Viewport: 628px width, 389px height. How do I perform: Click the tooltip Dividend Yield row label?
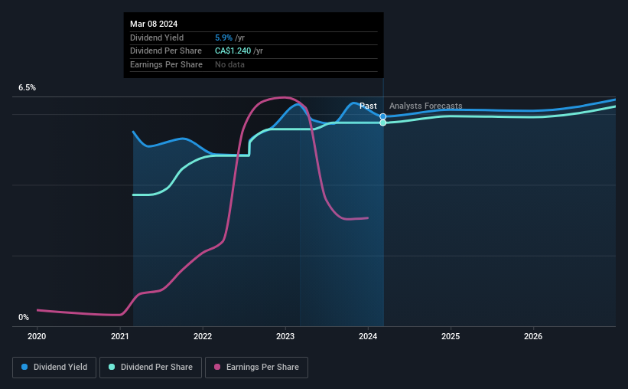[x=157, y=38]
